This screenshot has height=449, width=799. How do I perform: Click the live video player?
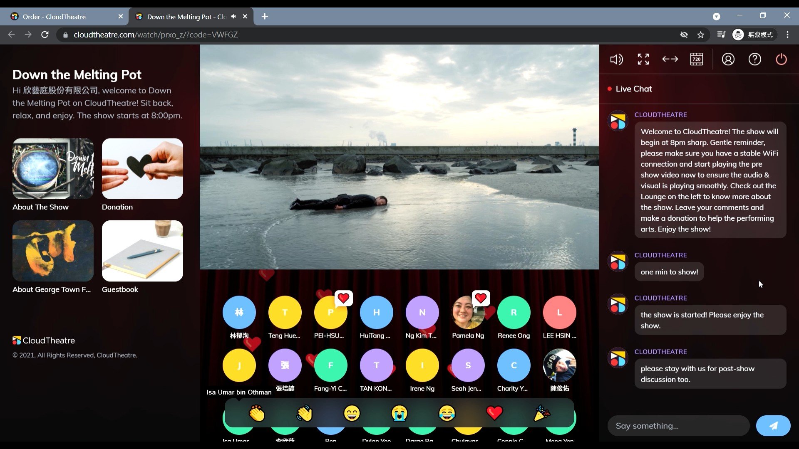[399, 157]
